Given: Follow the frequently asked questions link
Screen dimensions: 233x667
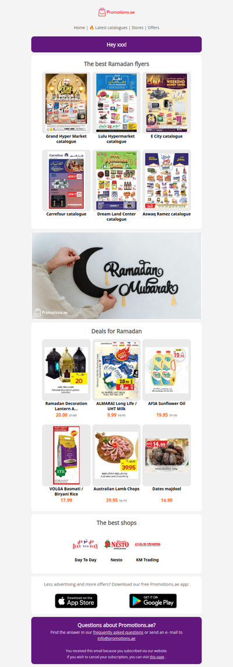Looking at the screenshot, I should (118, 633).
